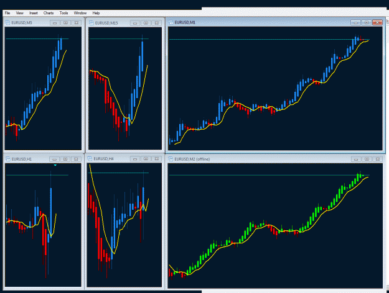Screen dimensions: 389x293
Task: Minimize the EURUSD,H4 chart window
Action: pos(135,159)
